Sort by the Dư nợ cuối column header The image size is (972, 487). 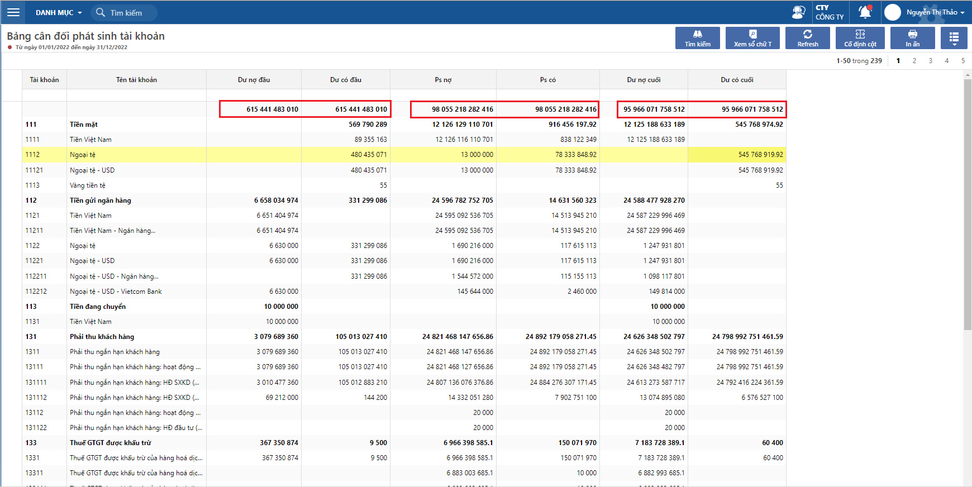pyautogui.click(x=644, y=80)
